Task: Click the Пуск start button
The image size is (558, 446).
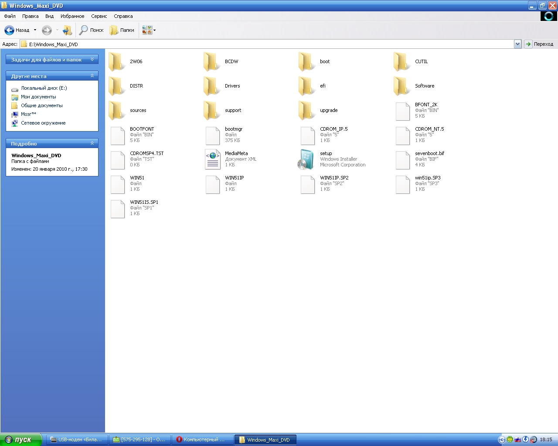Action: click(21, 439)
